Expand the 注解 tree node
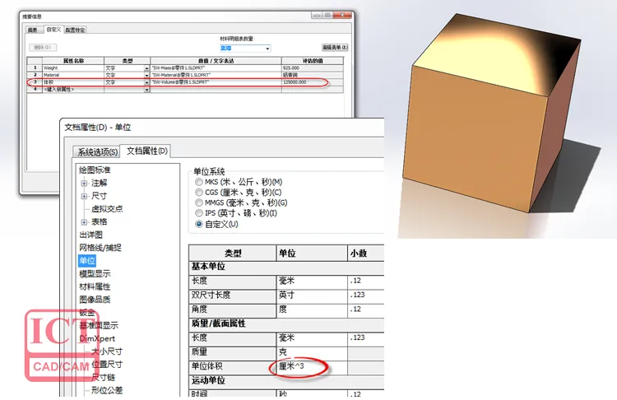 84,183
